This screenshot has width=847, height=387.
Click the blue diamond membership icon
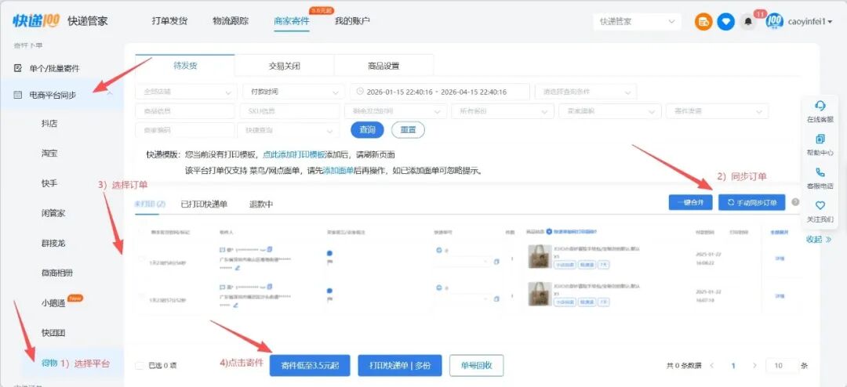(726, 22)
